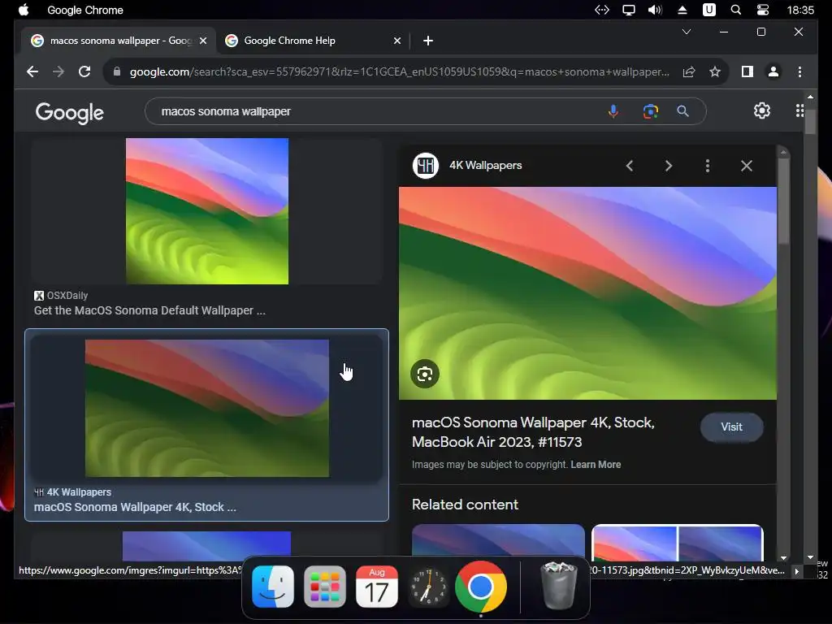
Task: Toggle the Chrome side panel
Action: coord(747,71)
